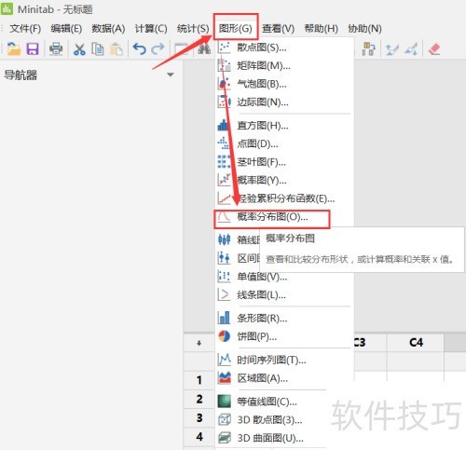Click the 导航器 panel title

(x=21, y=75)
